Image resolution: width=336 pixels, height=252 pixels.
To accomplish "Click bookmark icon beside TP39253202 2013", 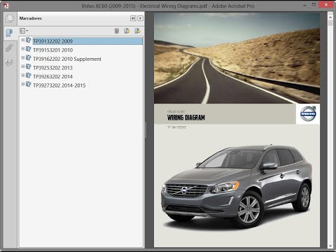I will coord(29,66).
